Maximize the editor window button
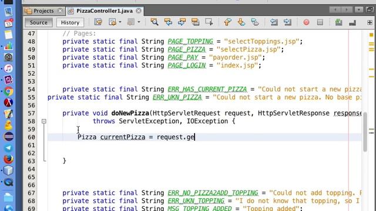376x211 pixels. 370,9
